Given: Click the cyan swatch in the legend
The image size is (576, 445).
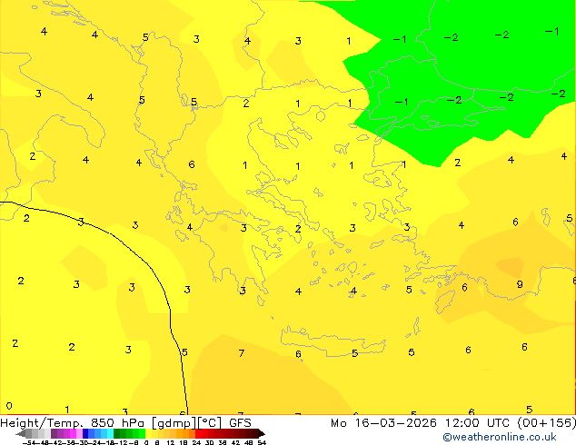Looking at the screenshot, I should (110, 434).
